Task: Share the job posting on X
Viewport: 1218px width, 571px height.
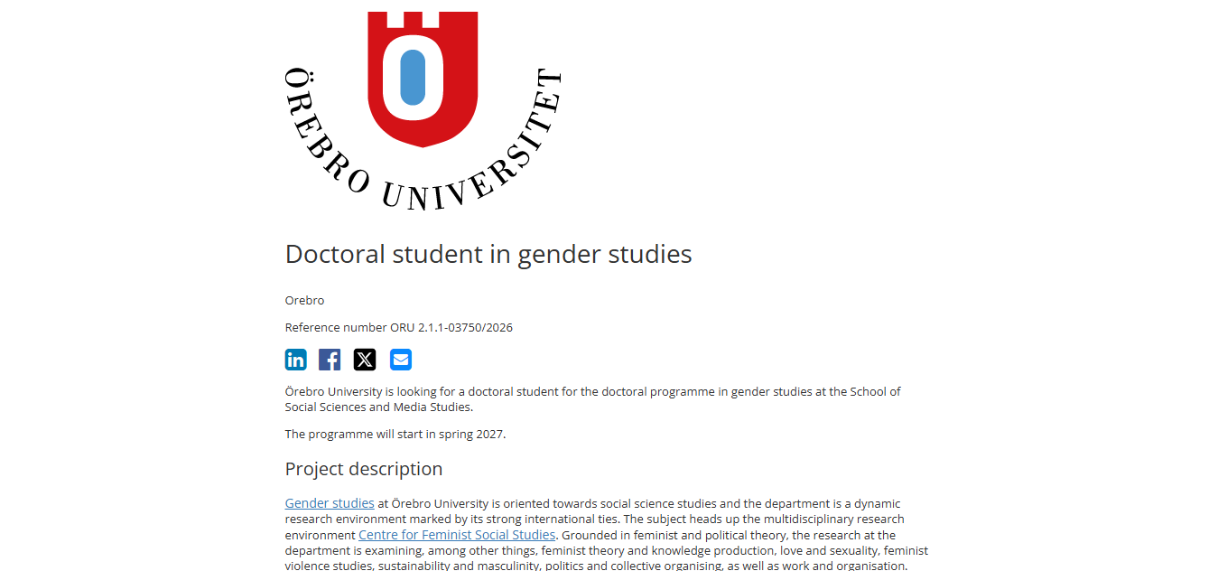Action: [x=365, y=360]
